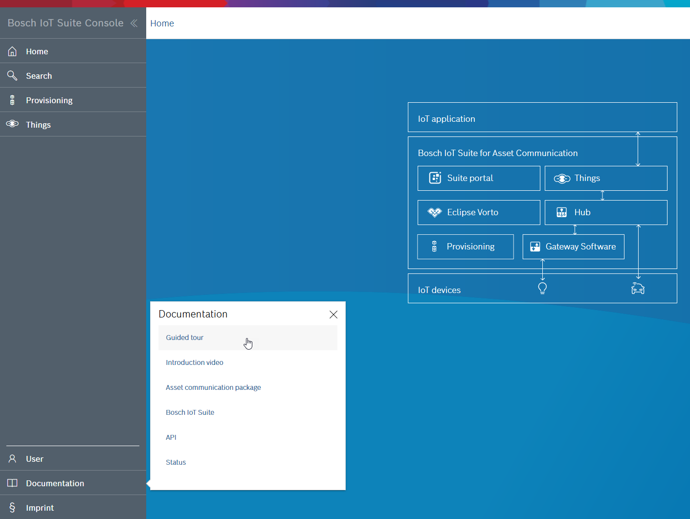
Task: Click the Home house icon in sidebar
Action: [12, 51]
